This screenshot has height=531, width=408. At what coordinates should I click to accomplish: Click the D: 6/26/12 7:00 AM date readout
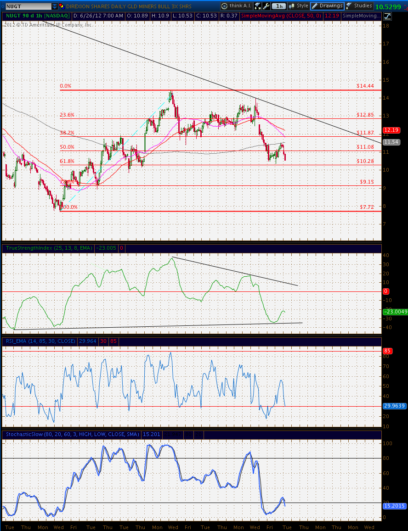click(x=98, y=16)
